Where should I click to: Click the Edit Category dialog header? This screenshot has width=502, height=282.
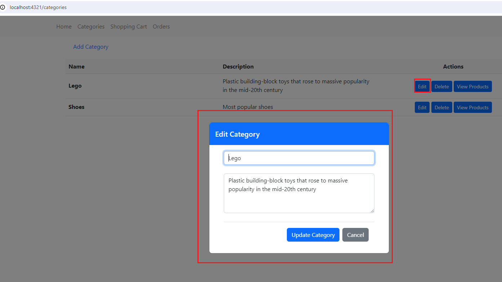tap(299, 134)
